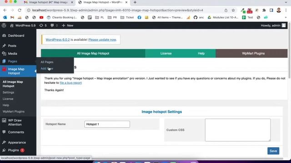Click the page vertical scrollbar
Image resolution: width=291 pixels, height=163 pixels.
click(x=289, y=51)
